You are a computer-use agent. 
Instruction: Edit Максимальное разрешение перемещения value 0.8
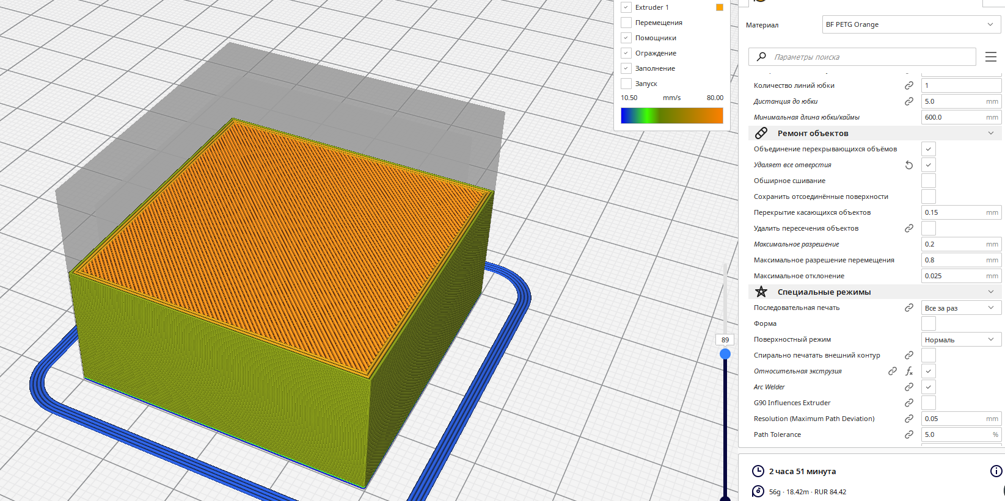[x=961, y=260]
